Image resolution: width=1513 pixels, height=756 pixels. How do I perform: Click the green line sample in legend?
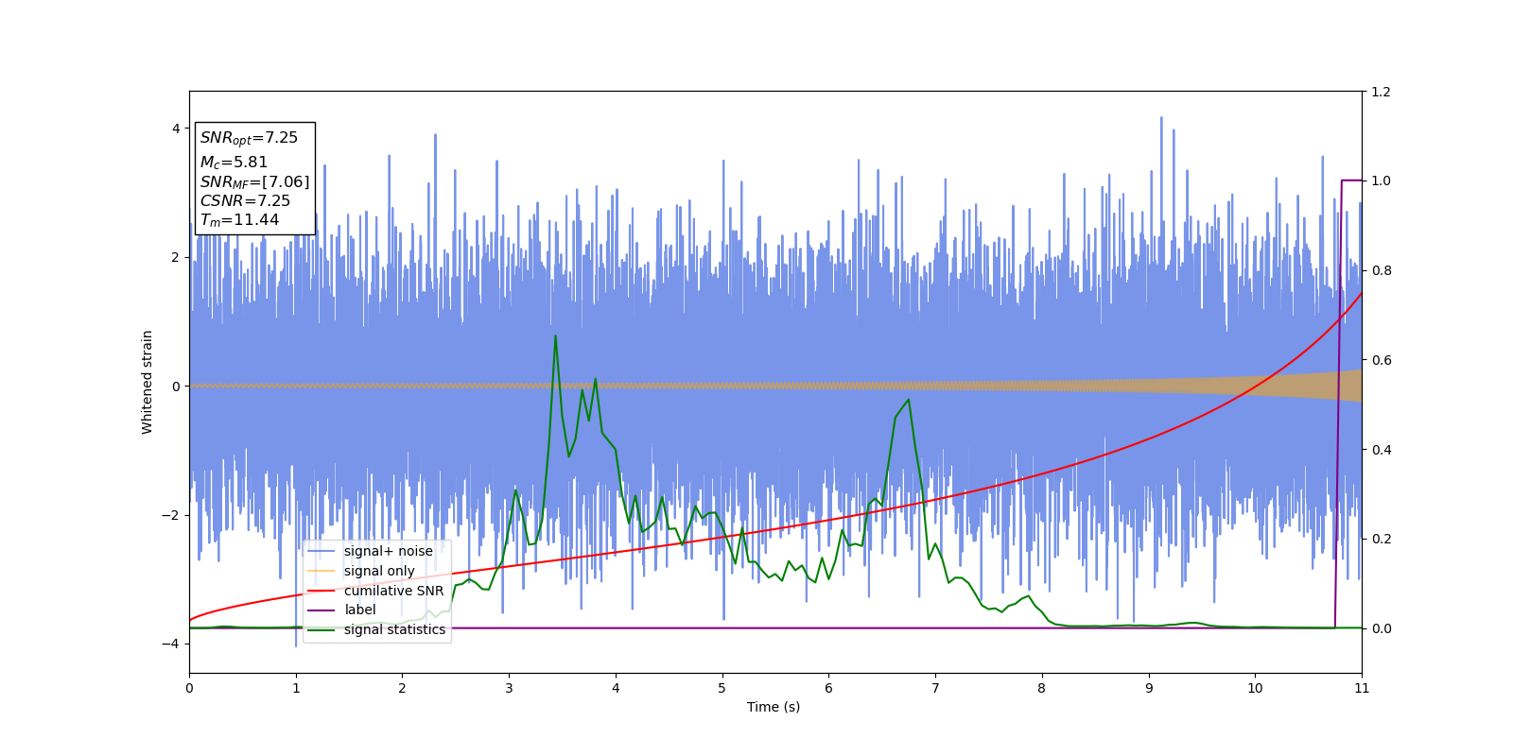coord(322,629)
